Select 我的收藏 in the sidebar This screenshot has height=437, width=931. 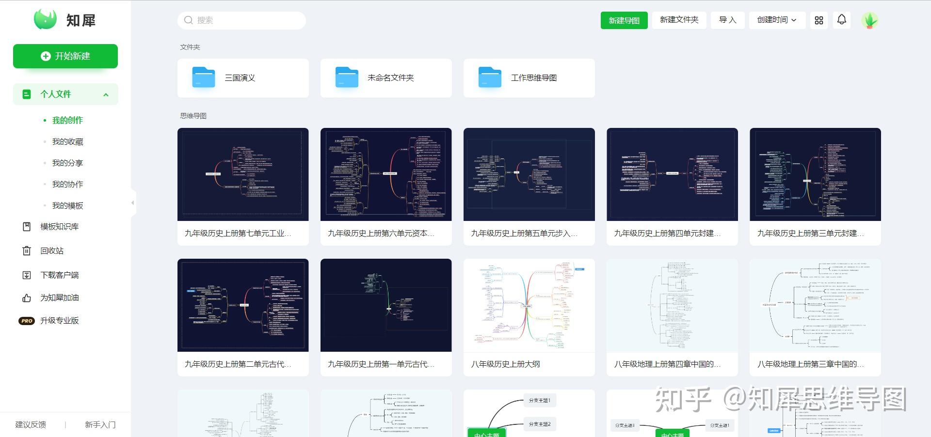[x=67, y=141]
